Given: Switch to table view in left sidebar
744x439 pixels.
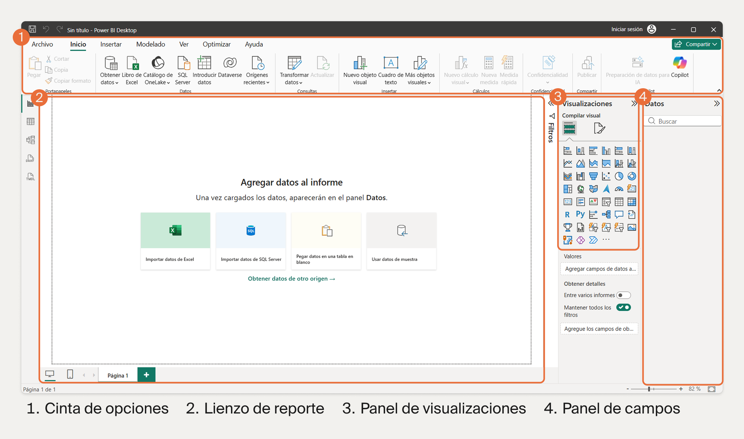Looking at the screenshot, I should coord(30,122).
